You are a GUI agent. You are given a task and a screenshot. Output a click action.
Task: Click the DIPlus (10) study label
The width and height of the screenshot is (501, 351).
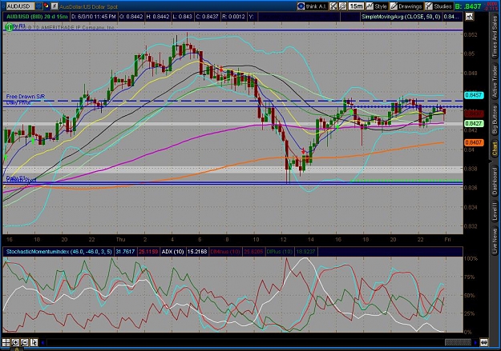pos(280,252)
